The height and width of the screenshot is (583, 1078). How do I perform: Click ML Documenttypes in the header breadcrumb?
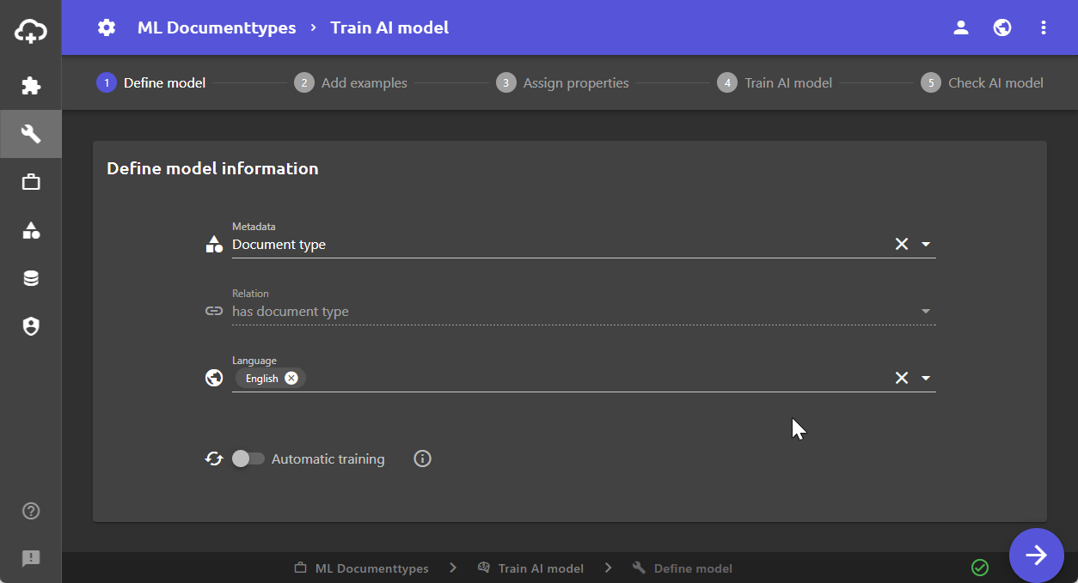tap(217, 27)
